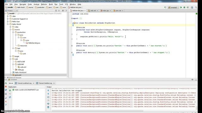Image resolution: width=202 pixels, height=113 pixels.
Task: Select Hello-World.iml in the project tree
Action: [20, 73]
